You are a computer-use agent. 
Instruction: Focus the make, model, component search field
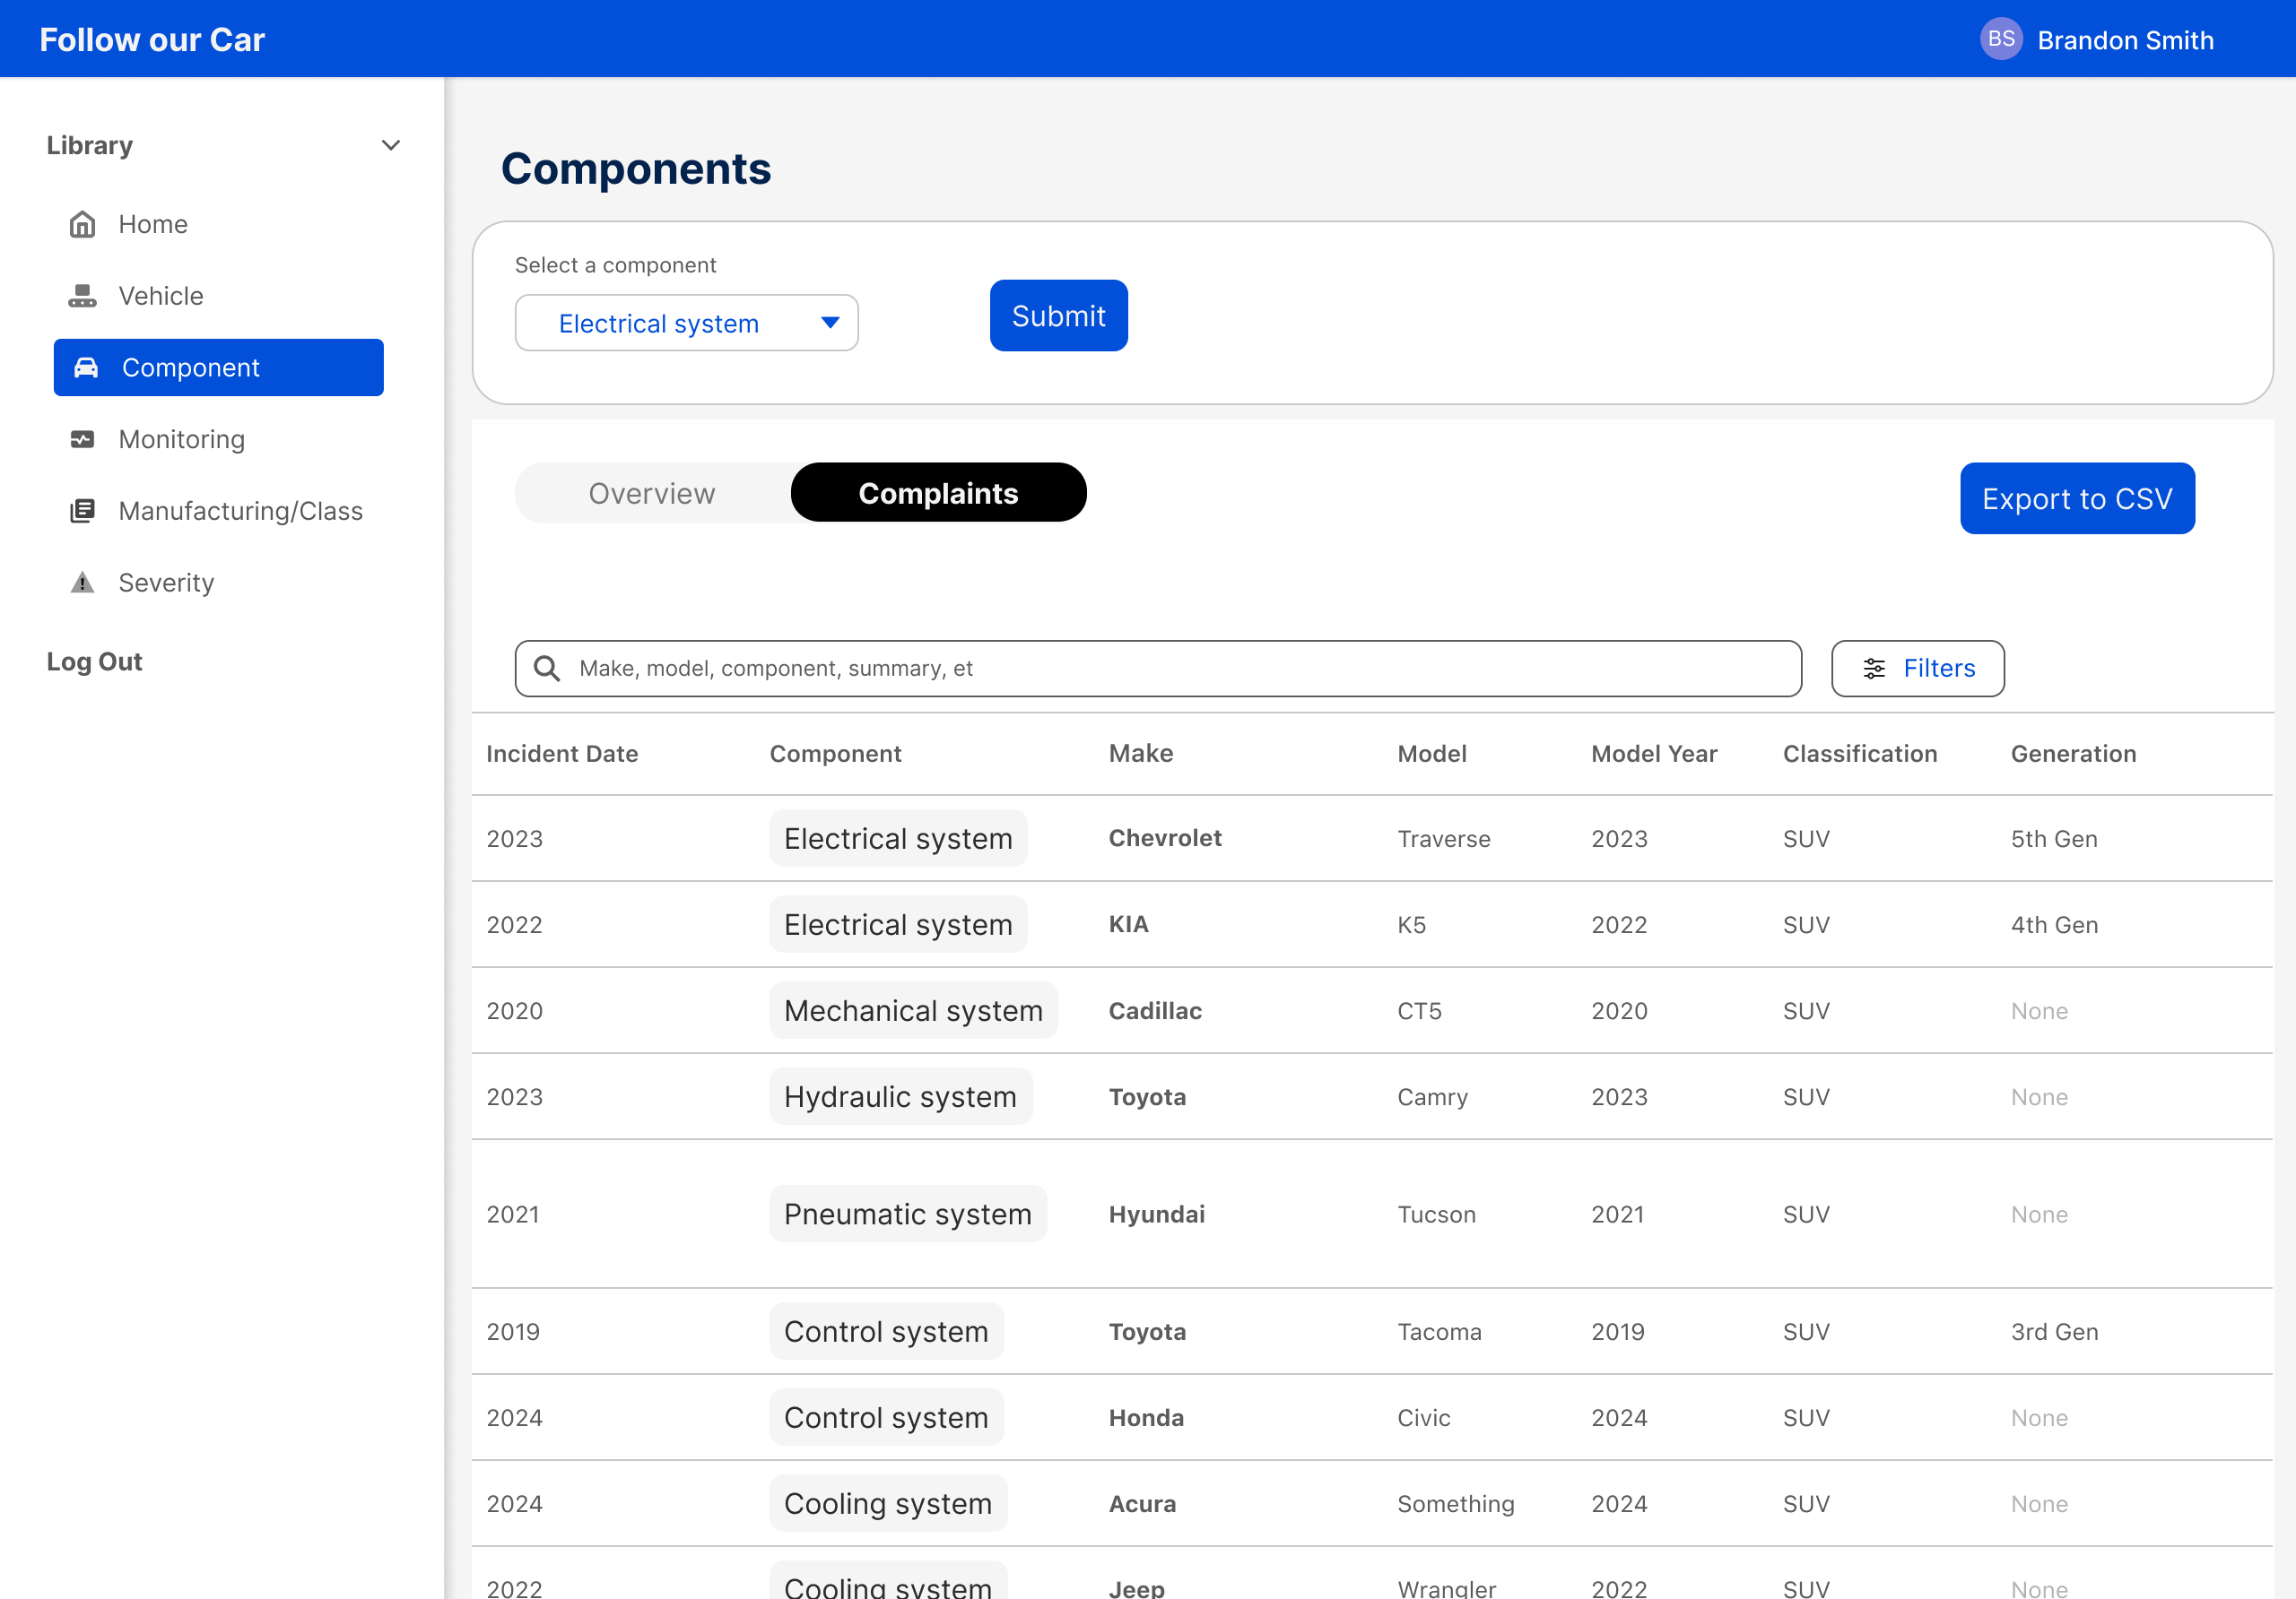(x=1158, y=669)
